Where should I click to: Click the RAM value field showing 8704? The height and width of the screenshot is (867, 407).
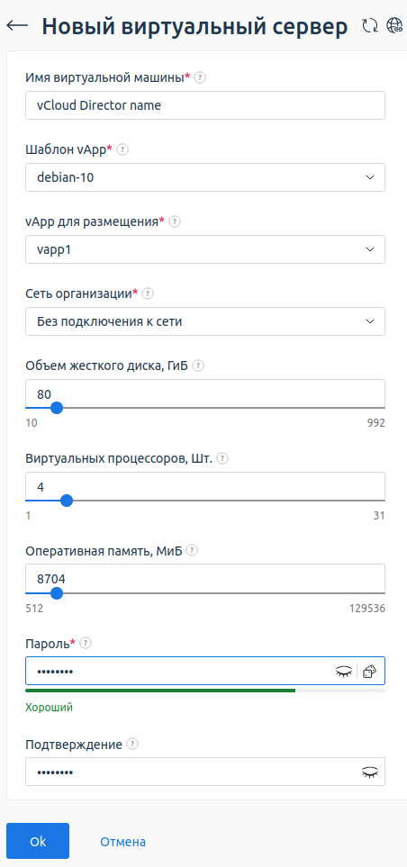click(205, 579)
